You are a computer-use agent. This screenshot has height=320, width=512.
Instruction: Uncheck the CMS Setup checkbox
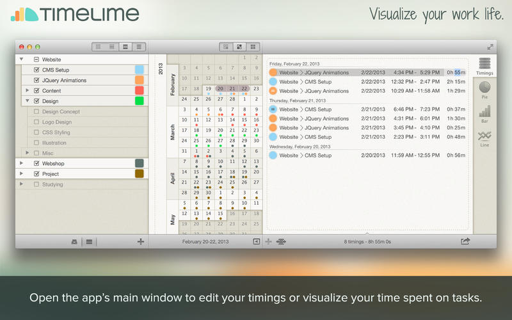point(36,70)
